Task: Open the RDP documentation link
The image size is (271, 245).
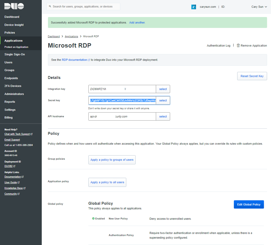Action: click(76, 60)
